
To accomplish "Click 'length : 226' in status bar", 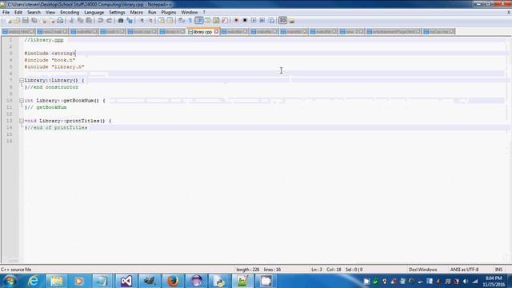I will [248, 270].
